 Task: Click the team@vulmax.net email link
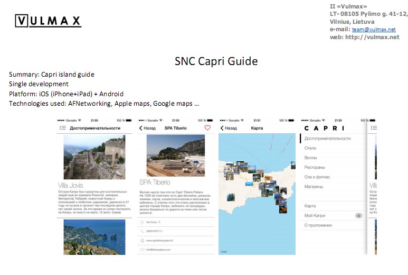click(374, 30)
